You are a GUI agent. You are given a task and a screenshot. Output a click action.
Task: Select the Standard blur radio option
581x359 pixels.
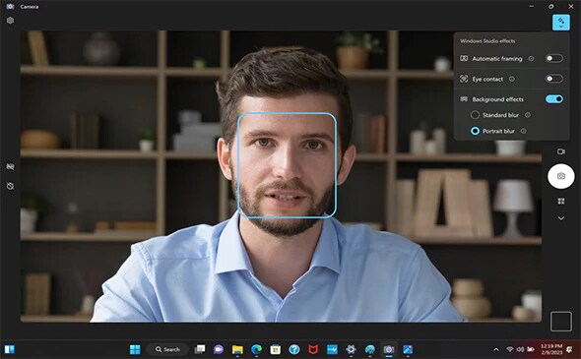click(475, 115)
